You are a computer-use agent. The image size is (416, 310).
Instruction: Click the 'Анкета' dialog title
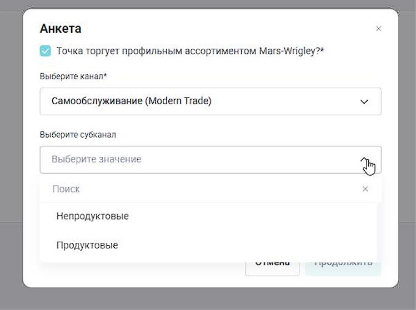(61, 29)
